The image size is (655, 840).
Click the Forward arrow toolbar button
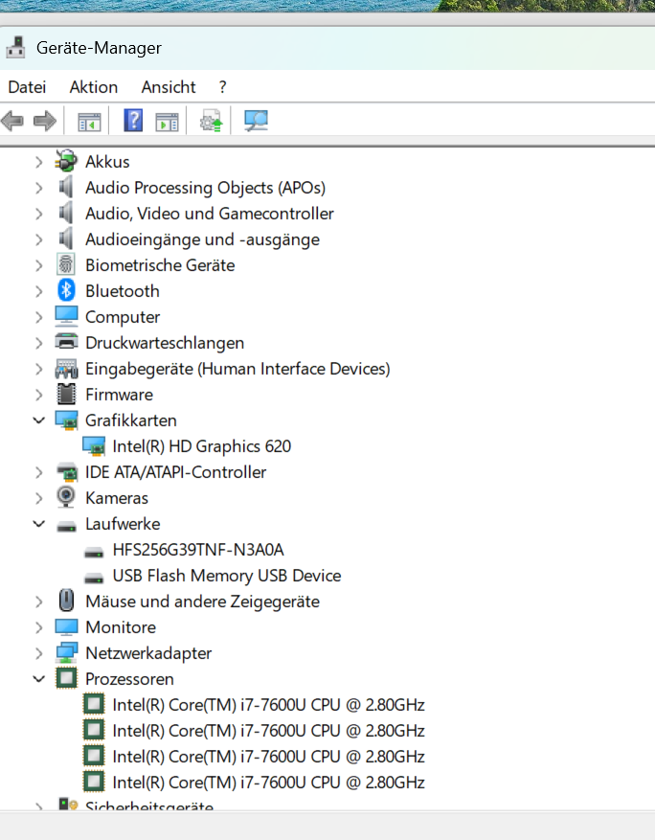[x=45, y=121]
